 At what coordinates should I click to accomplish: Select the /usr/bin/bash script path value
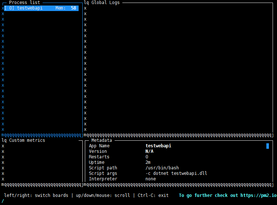[162, 168]
